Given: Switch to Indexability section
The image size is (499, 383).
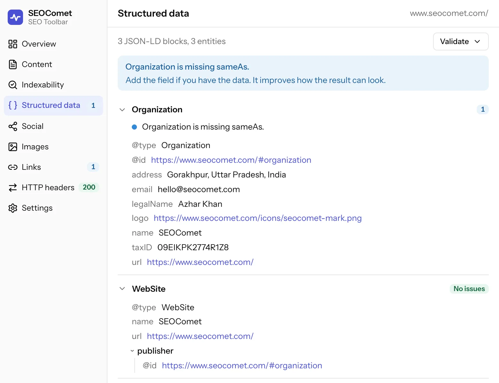Looking at the screenshot, I should pyautogui.click(x=53, y=85).
